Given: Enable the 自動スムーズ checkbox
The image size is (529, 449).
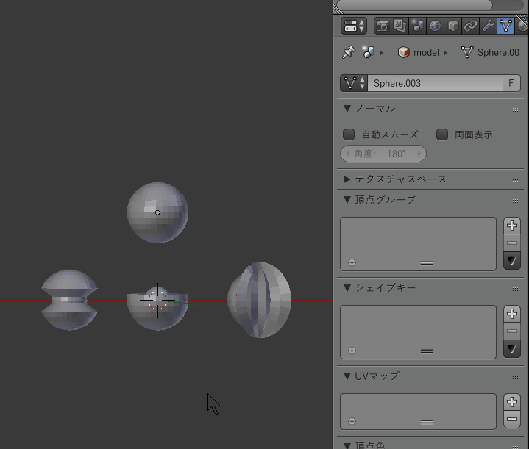Looking at the screenshot, I should click(x=349, y=134).
